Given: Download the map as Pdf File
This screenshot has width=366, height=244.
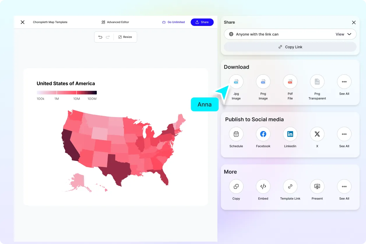Looking at the screenshot, I should click(x=290, y=82).
